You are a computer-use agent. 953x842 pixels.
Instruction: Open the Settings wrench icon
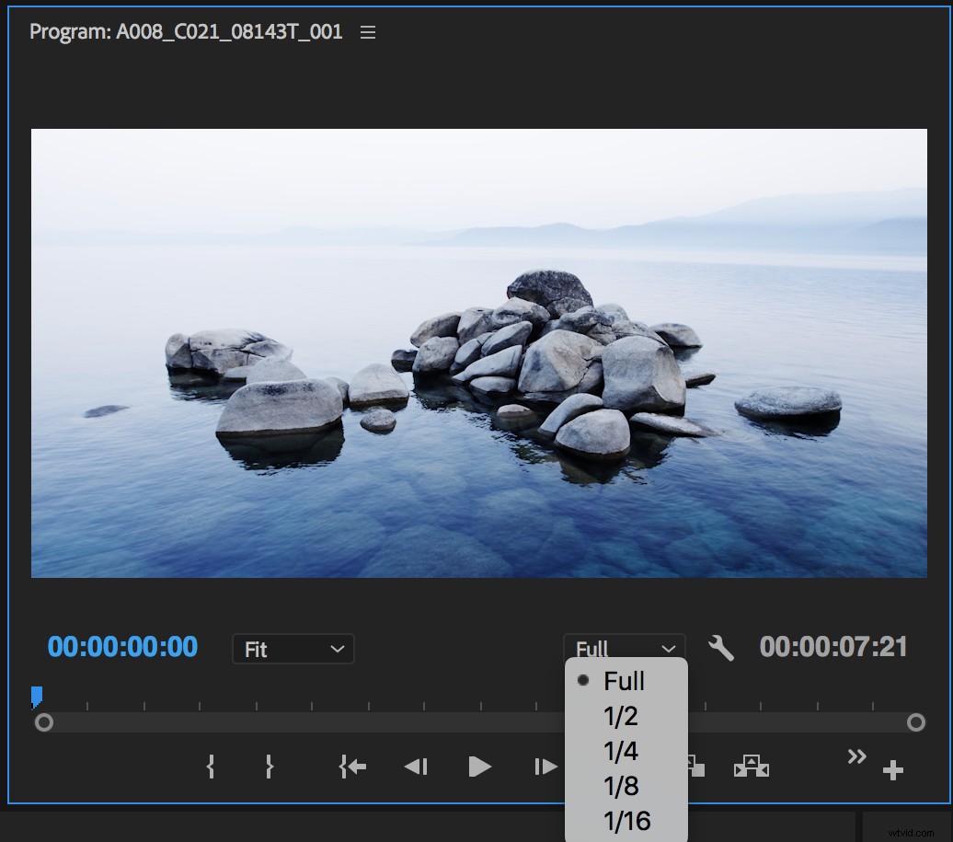pyautogui.click(x=723, y=649)
